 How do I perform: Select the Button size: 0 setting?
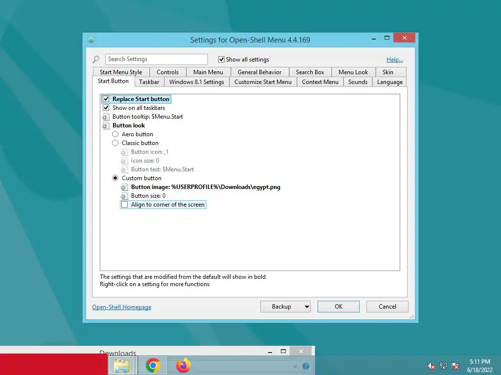click(148, 196)
